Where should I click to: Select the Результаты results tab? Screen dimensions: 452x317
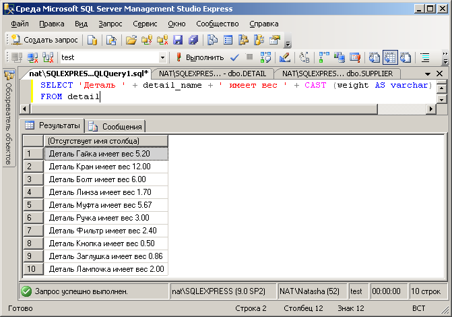(53, 125)
